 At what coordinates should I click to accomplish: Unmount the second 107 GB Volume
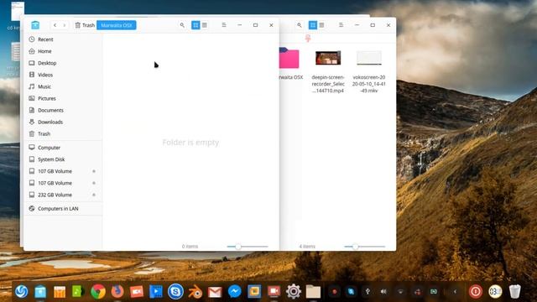click(x=94, y=183)
